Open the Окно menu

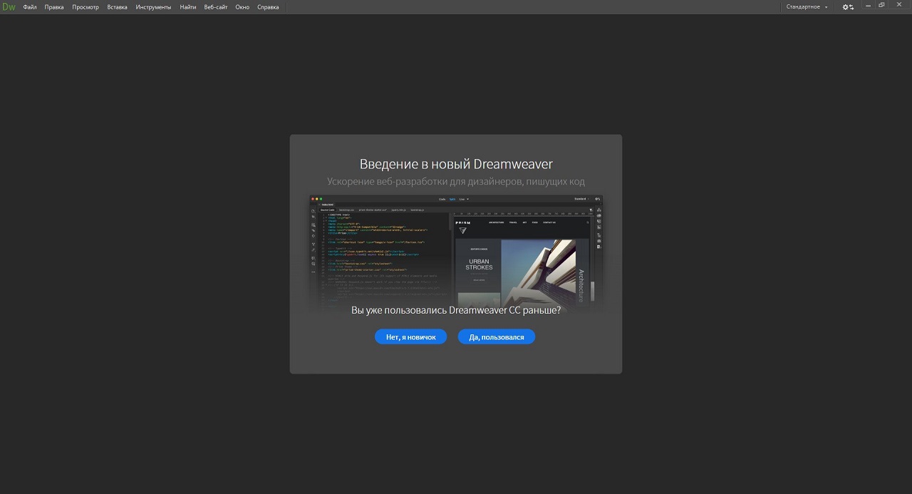[242, 7]
